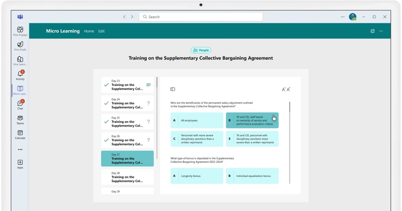This screenshot has width=402, height=211.
Task: Select answer A "All employees."
Action: point(197,120)
